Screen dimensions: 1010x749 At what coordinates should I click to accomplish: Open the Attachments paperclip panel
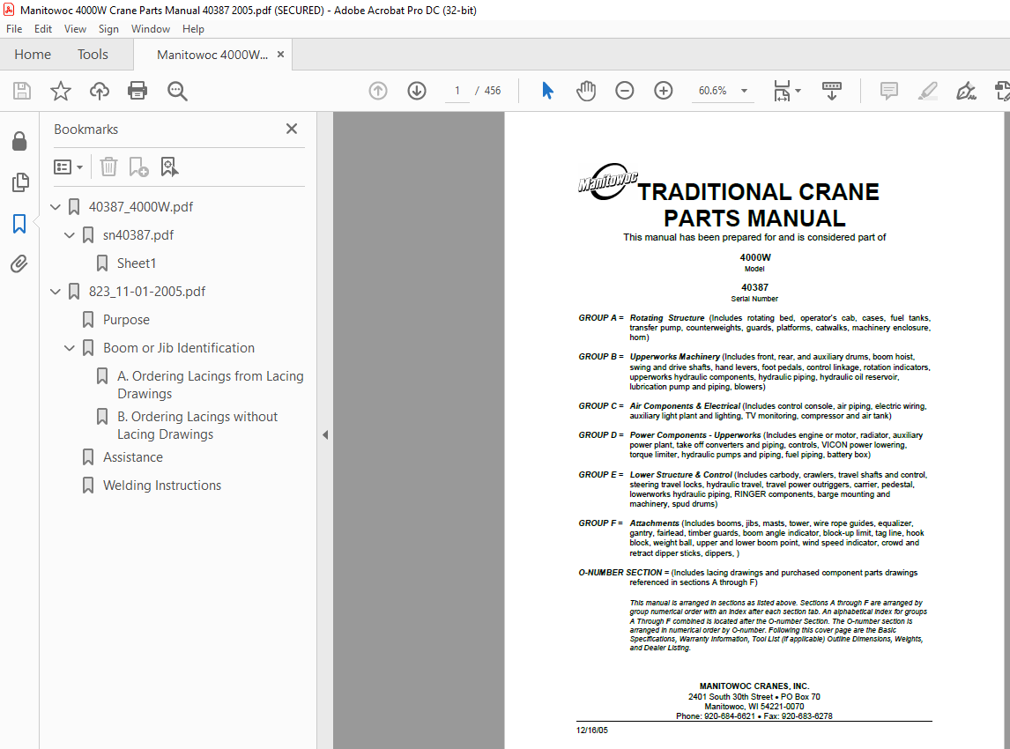click(19, 264)
